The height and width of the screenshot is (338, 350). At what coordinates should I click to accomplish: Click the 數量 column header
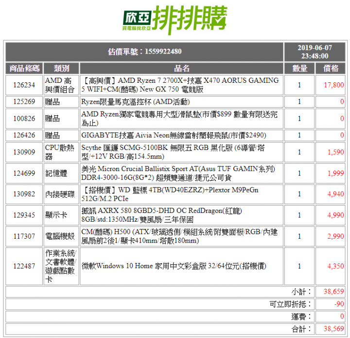(299, 68)
